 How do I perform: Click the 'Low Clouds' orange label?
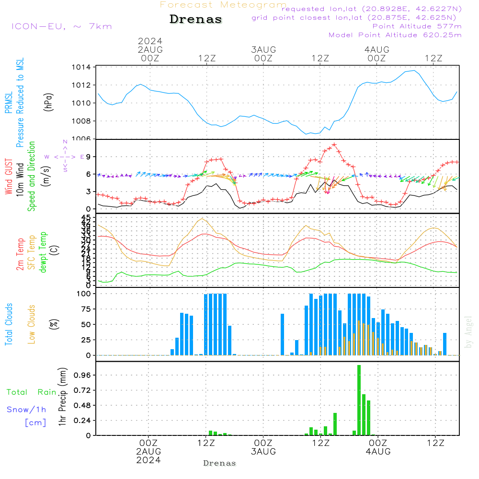32,324
